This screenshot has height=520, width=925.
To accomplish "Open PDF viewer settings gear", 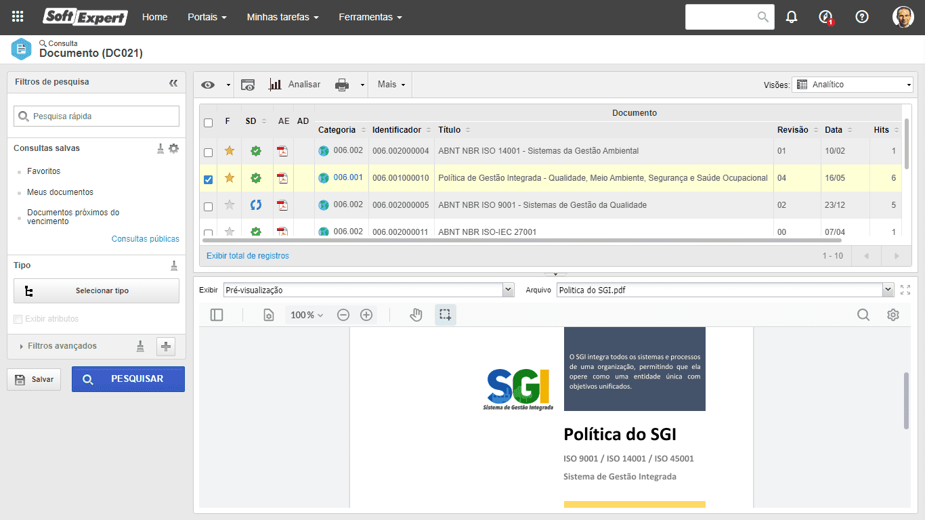I will click(x=893, y=315).
